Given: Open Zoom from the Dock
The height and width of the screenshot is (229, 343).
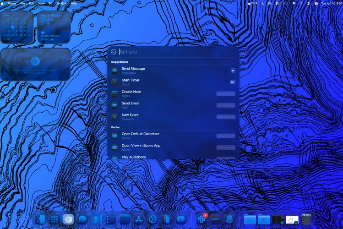Looking at the screenshot, I should (x=216, y=219).
